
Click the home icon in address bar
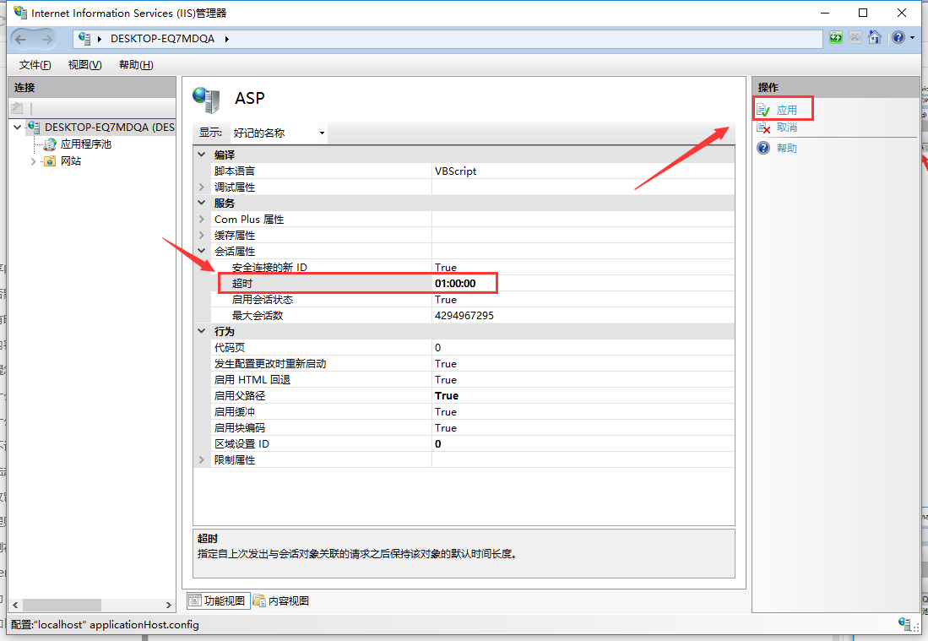875,38
